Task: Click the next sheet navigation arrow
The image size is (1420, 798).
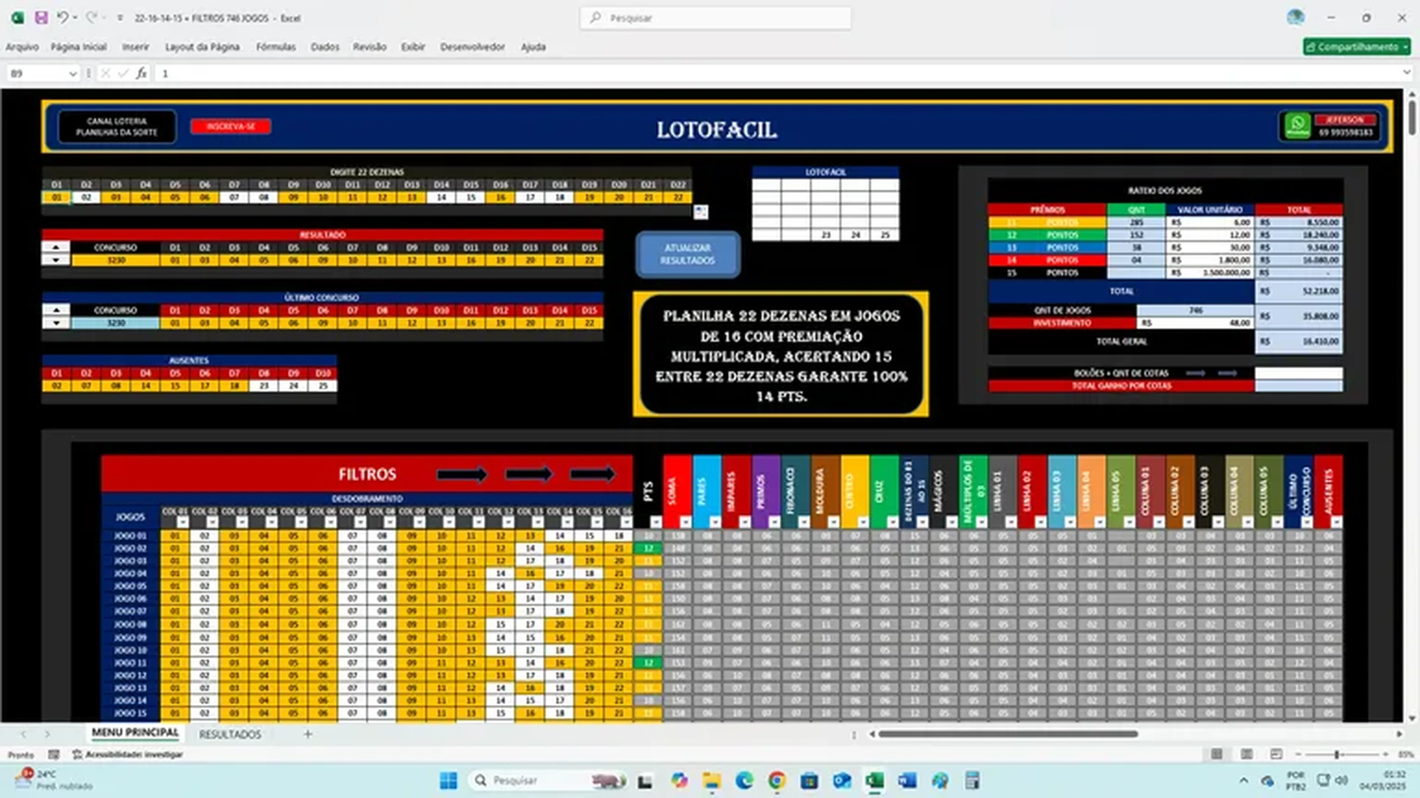Action: pos(47,734)
